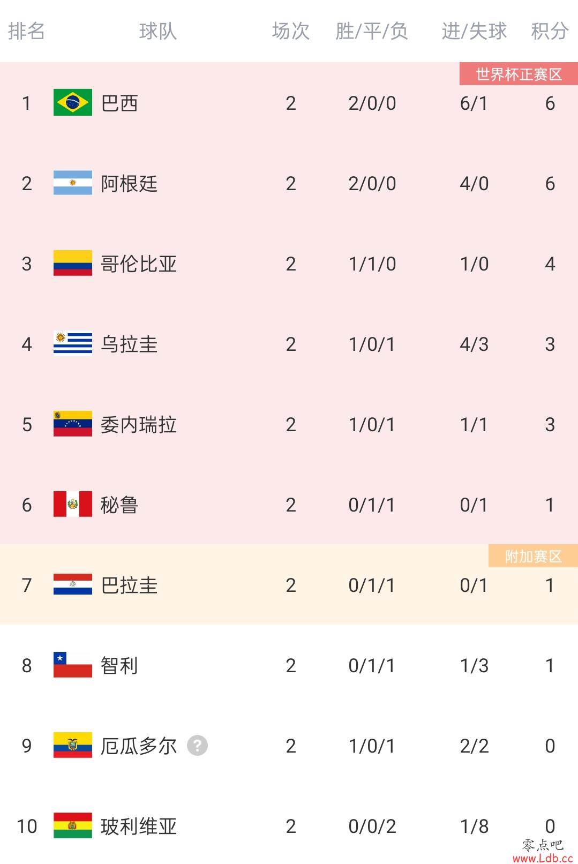
Task: Open the 阿根廷 team row
Action: tap(289, 183)
